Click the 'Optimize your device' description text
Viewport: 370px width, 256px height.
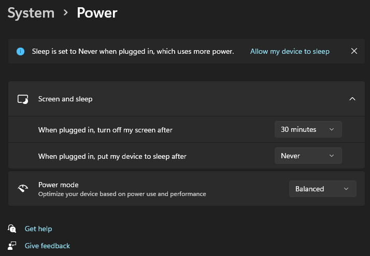tap(122, 194)
